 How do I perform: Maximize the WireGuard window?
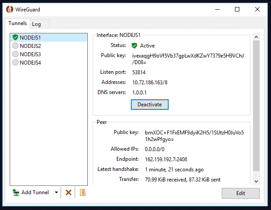tap(237, 9)
